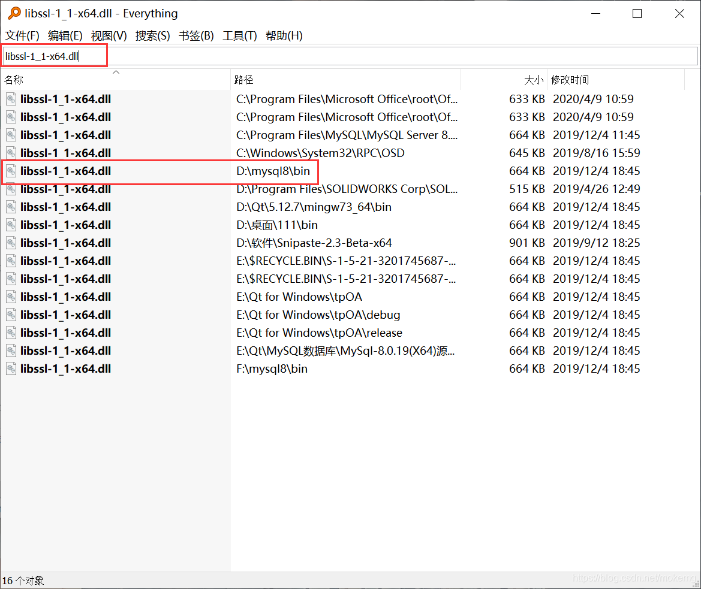
Task: Click DLL icon in MySQL Server 8 row
Action: click(11, 135)
